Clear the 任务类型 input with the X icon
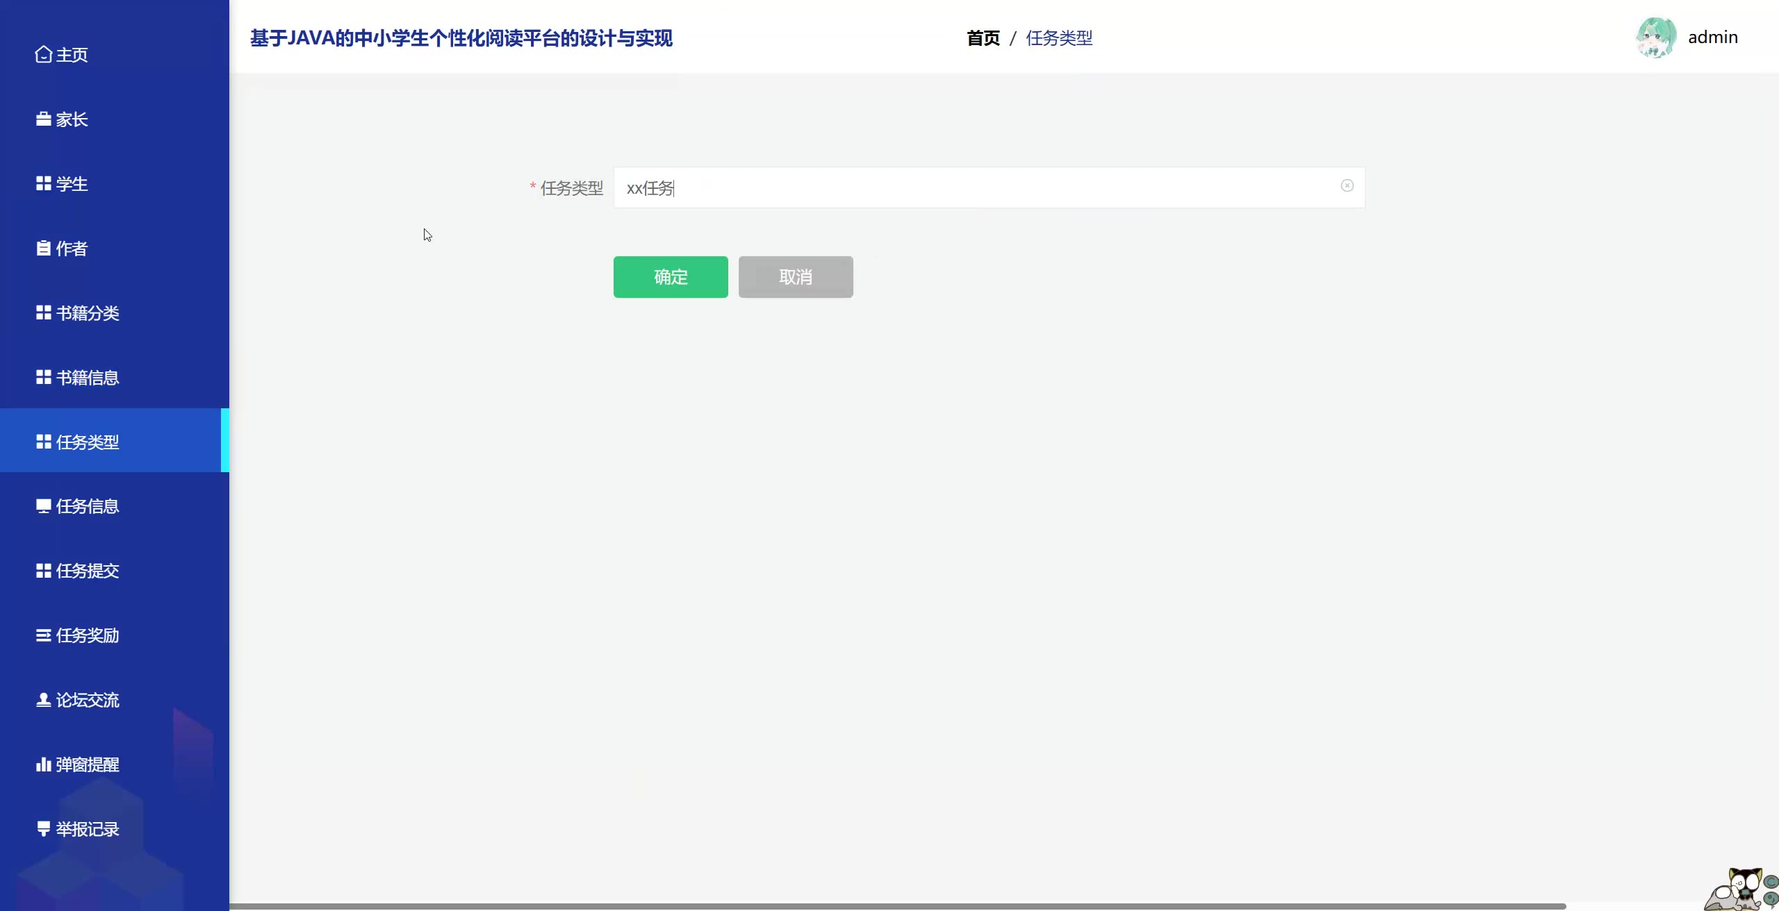 [1347, 186]
